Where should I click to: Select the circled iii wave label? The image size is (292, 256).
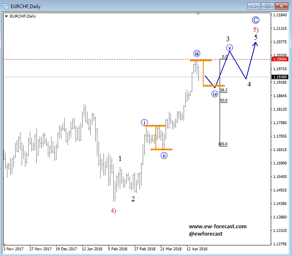(x=197, y=53)
